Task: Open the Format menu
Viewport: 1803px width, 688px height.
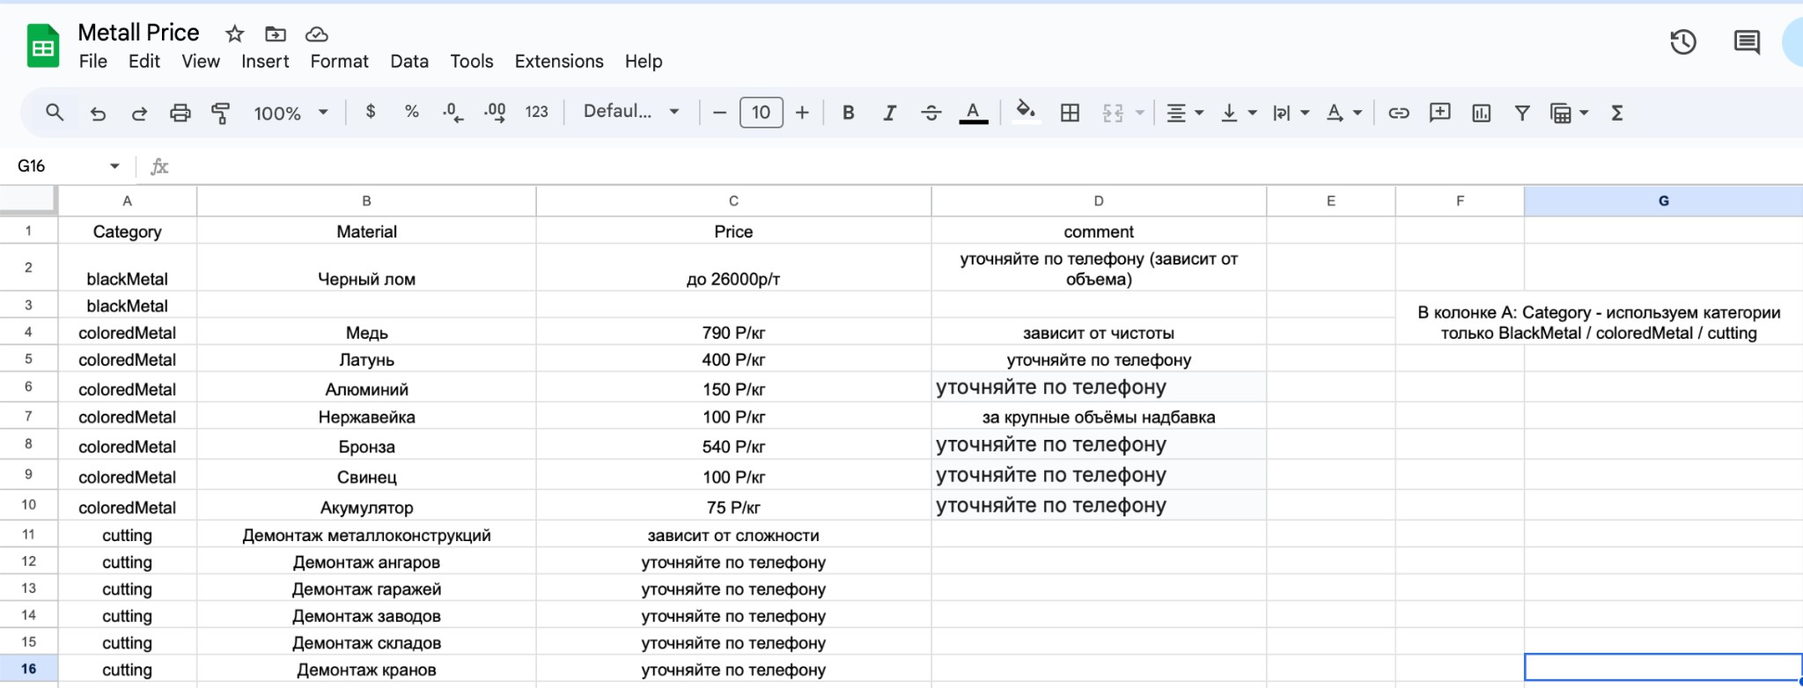Action: [339, 62]
